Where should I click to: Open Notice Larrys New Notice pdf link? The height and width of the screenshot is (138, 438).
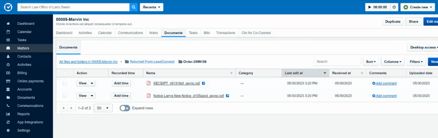coord(189,96)
